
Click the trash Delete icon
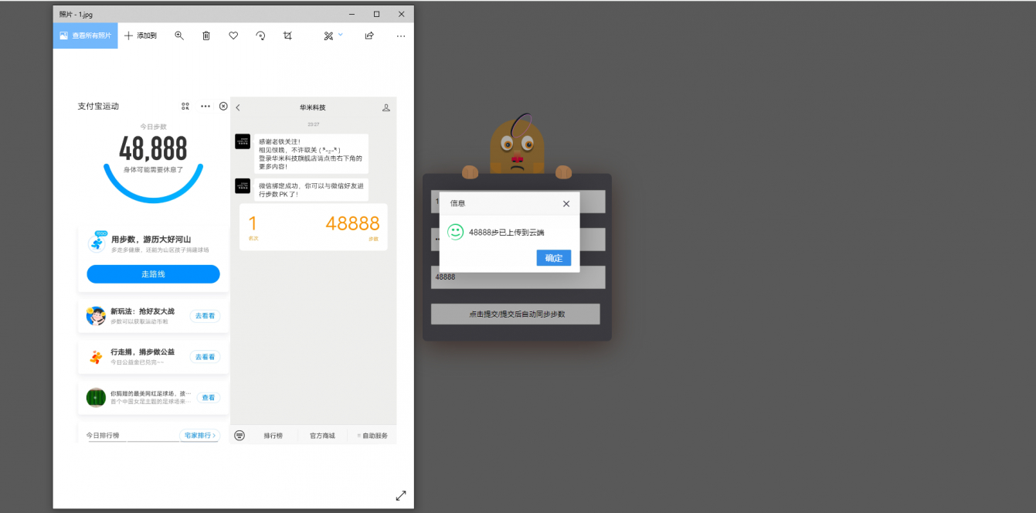pyautogui.click(x=206, y=36)
